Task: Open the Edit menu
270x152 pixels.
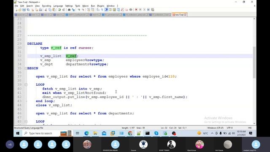Action: (22, 6)
